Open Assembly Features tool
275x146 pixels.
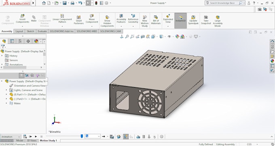tap(121, 19)
